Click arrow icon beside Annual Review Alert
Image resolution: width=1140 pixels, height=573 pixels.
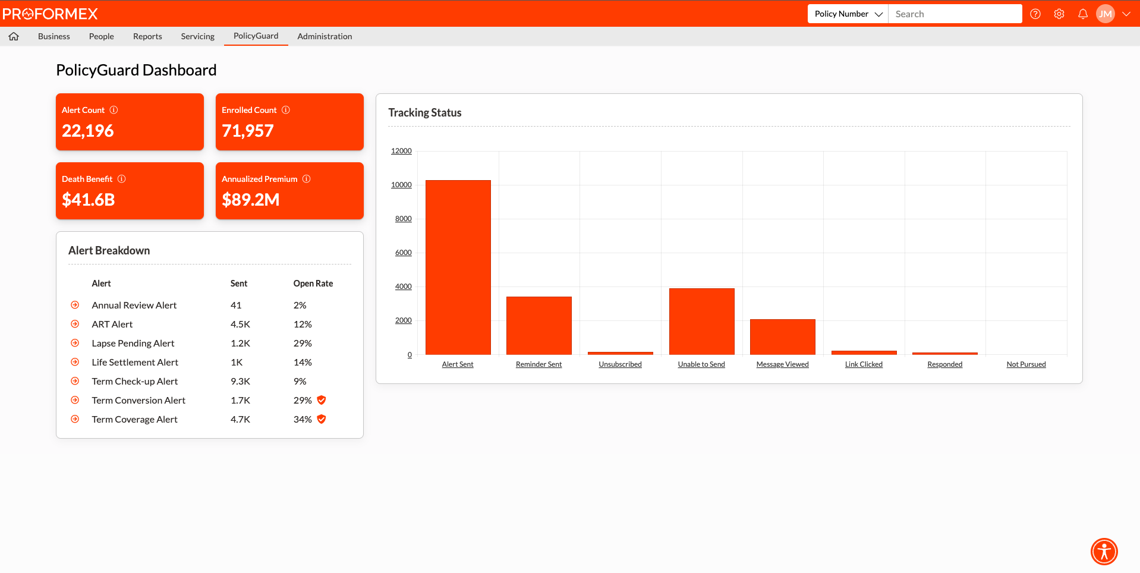tap(75, 305)
